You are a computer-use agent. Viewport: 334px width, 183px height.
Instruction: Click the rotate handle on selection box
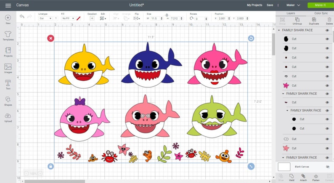coord(251,38)
